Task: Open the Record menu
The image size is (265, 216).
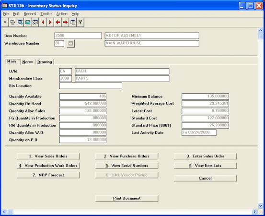Action: 30,14
